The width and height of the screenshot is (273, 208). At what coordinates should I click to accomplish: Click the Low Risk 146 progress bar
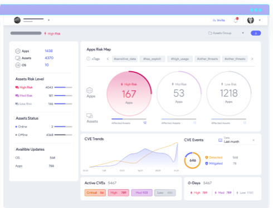coord(63,104)
